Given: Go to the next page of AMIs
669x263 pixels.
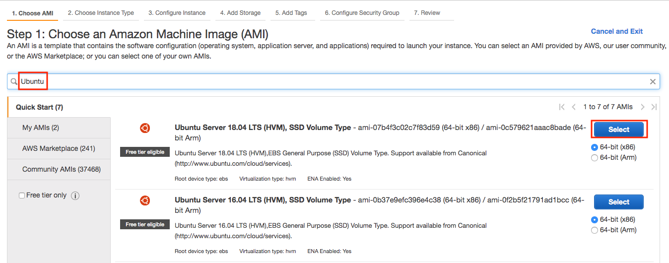Looking at the screenshot, I should click(643, 107).
